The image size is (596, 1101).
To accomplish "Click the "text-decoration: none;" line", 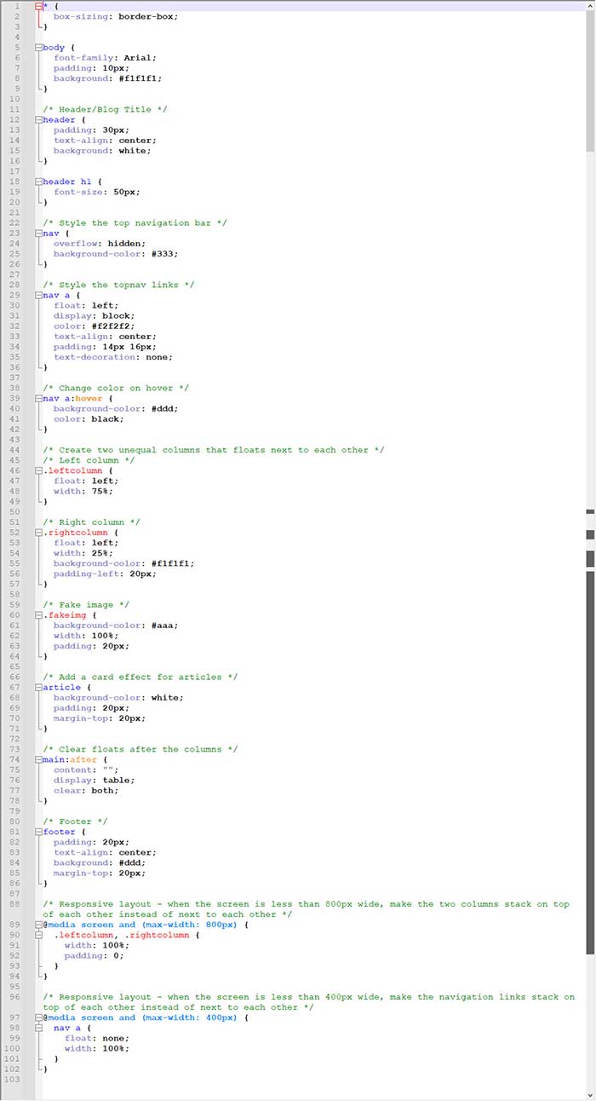I will (x=112, y=357).
